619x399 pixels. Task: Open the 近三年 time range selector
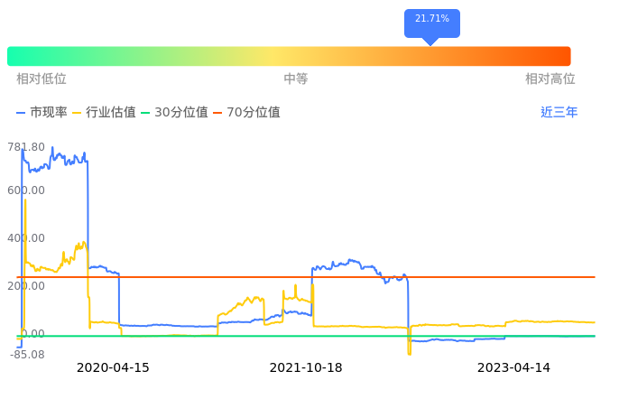pos(559,113)
